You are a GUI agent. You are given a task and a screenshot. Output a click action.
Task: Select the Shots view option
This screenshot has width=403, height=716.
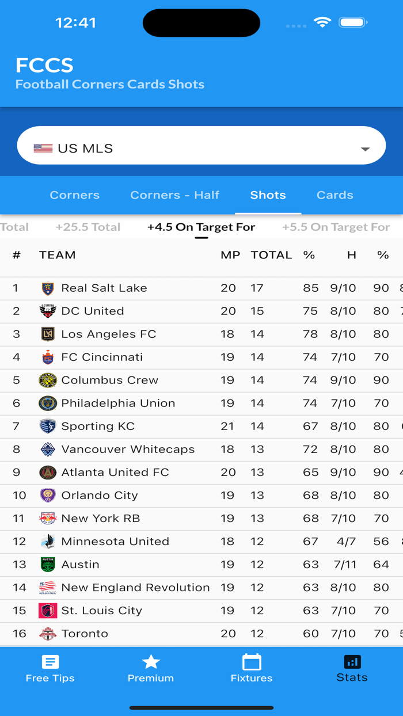[268, 195]
